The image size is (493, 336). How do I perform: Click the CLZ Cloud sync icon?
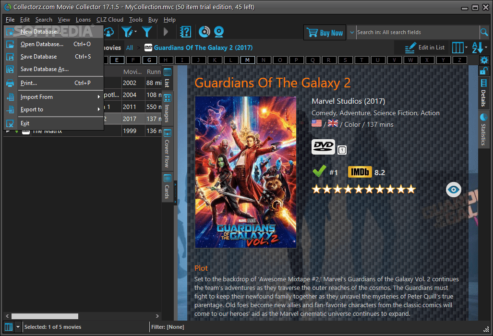109,32
